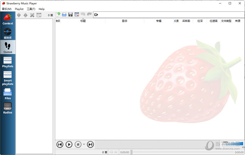Viewport: 245px width, 155px height.
Task: Toggle the repeat mode icon in status bar
Action: (111, 152)
